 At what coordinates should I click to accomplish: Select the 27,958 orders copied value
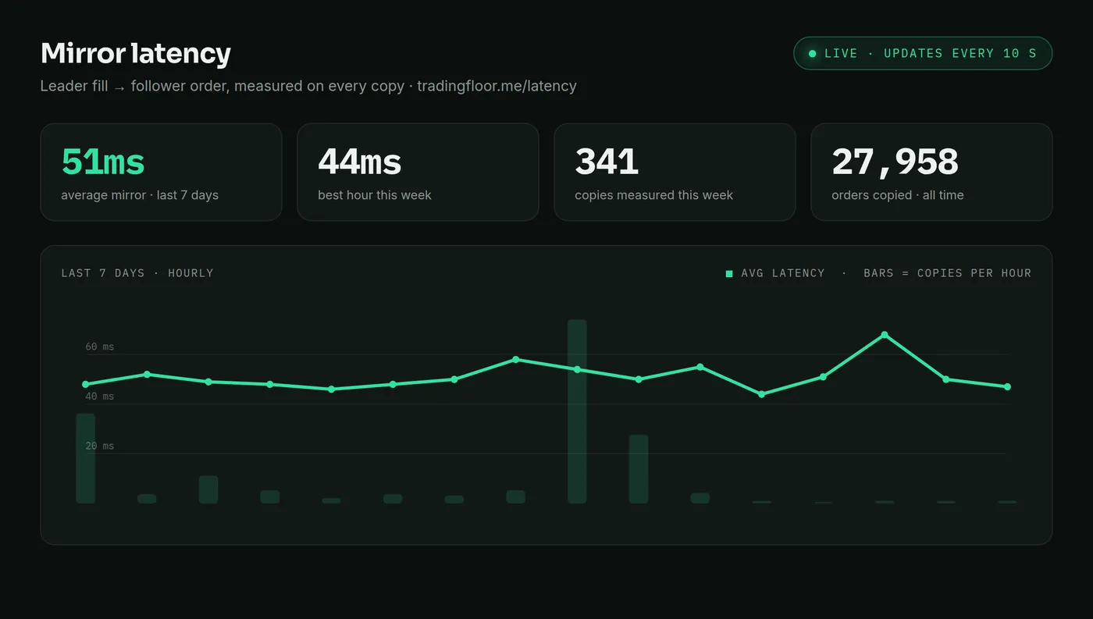[x=895, y=162]
